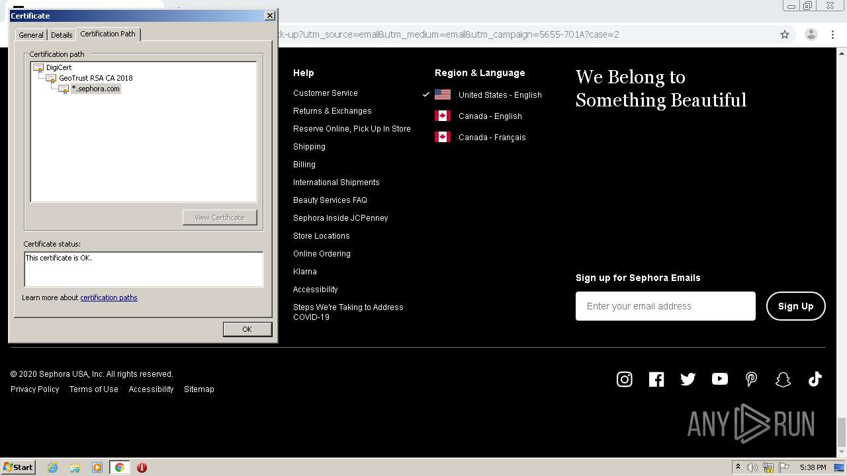847x476 pixels.
Task: Open Sephora's Pinterest page icon
Action: (751, 379)
